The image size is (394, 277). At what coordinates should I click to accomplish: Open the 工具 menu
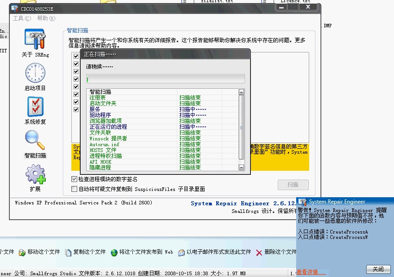click(22, 18)
